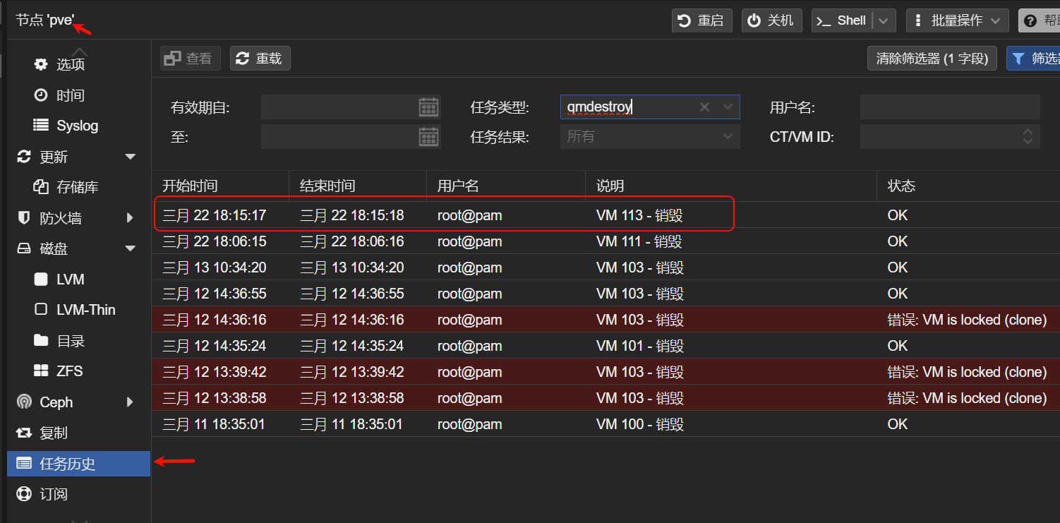Click the 关机 shutdown button

771,20
